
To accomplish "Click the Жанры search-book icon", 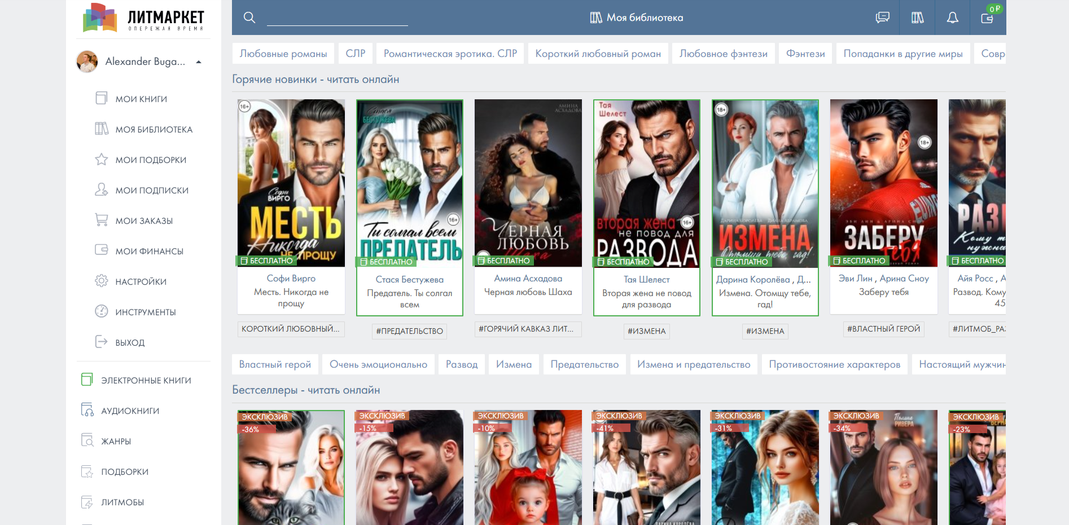I will (x=87, y=440).
